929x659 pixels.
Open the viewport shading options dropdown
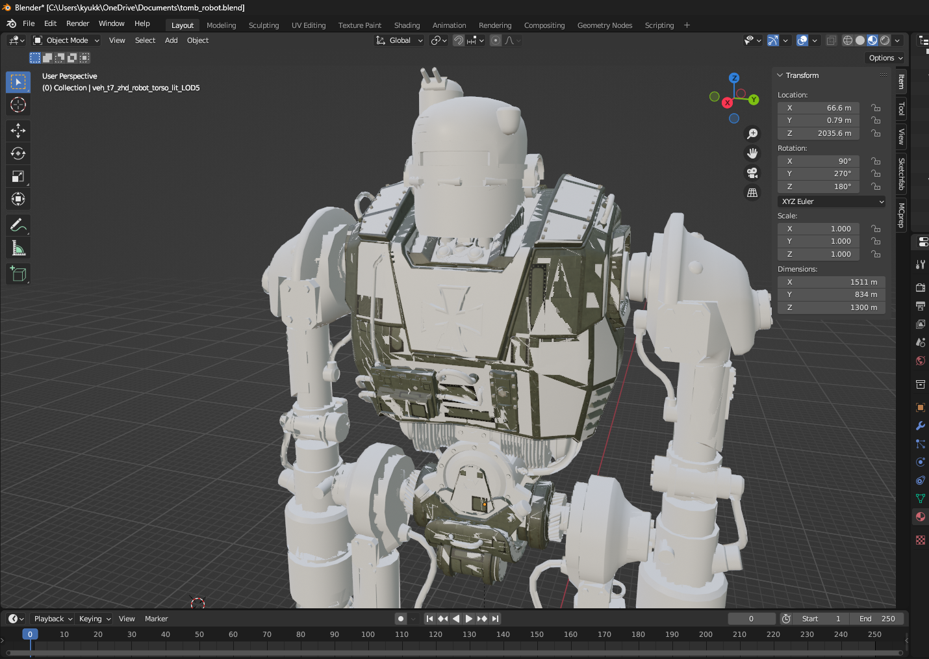coord(898,40)
